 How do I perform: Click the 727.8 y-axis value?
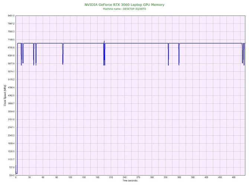pyautogui.click(x=12, y=167)
